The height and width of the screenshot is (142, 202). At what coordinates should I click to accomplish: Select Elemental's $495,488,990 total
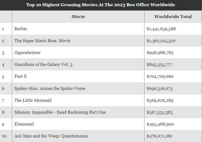(x=160, y=124)
